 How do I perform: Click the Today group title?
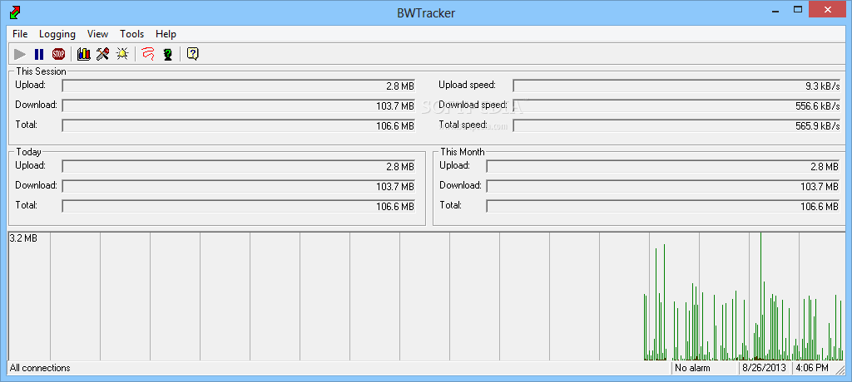point(29,152)
